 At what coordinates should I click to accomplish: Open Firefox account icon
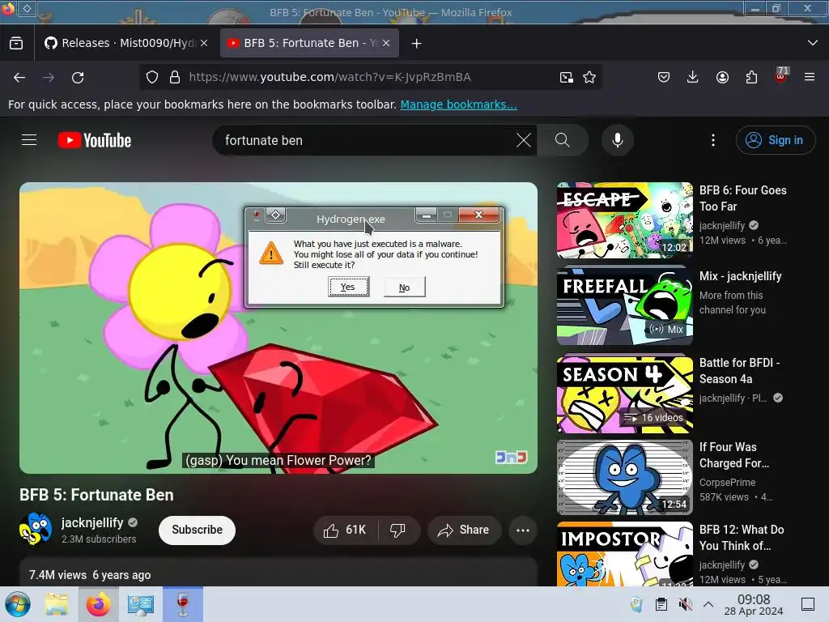pyautogui.click(x=722, y=77)
